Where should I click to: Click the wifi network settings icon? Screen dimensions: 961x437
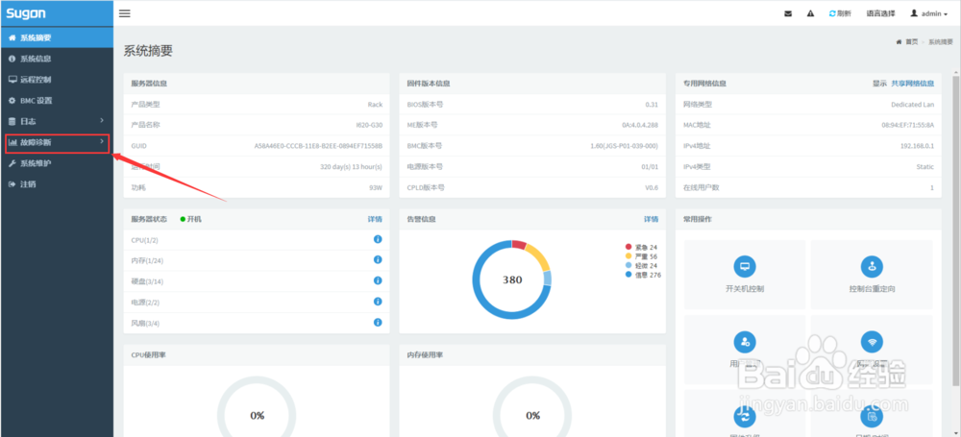(x=872, y=341)
